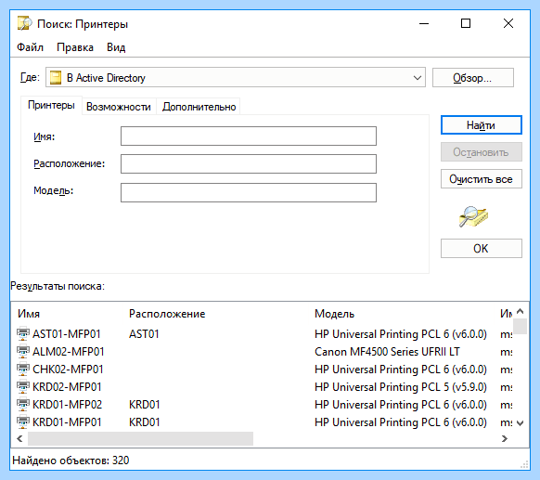
Task: Click the KRD02-MFP01 printer icon
Action: [23, 386]
